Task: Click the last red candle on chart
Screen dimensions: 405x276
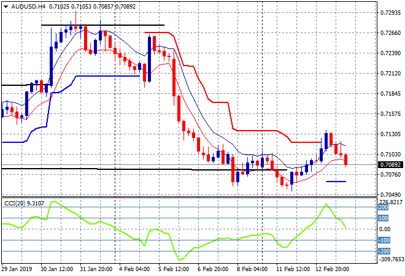Action: click(346, 159)
